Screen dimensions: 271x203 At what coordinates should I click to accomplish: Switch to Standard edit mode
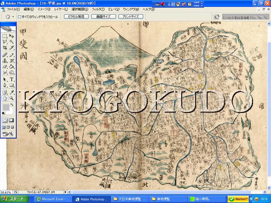coord(5,120)
